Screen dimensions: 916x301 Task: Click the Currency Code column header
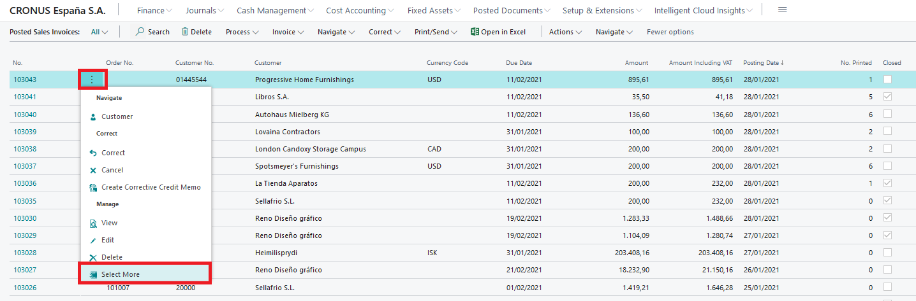click(x=447, y=63)
